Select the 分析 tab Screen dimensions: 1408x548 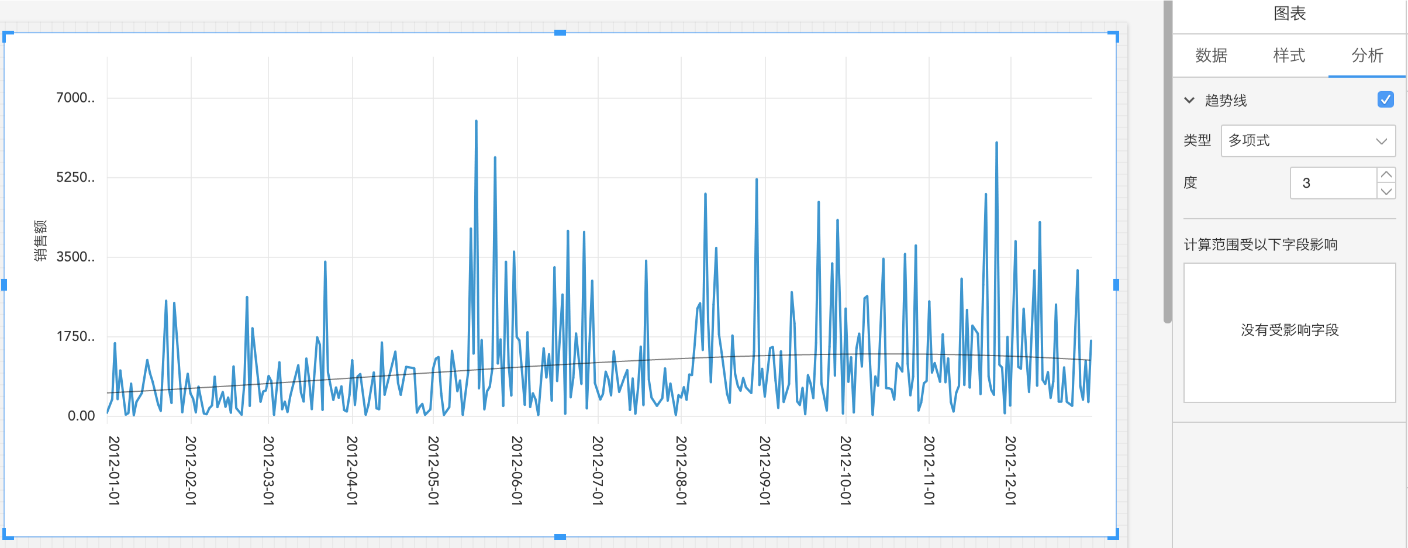click(x=1367, y=56)
